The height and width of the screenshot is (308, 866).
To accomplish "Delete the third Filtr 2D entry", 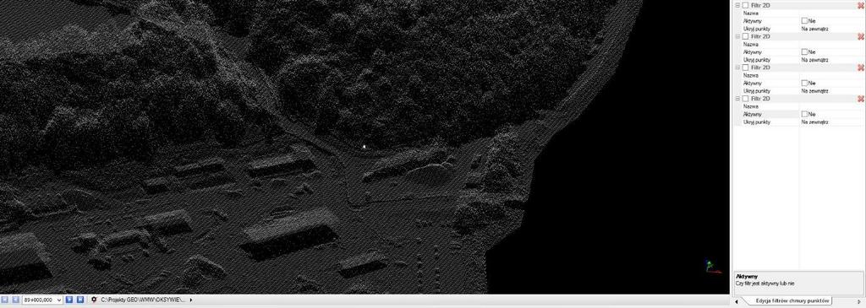I will tap(860, 68).
